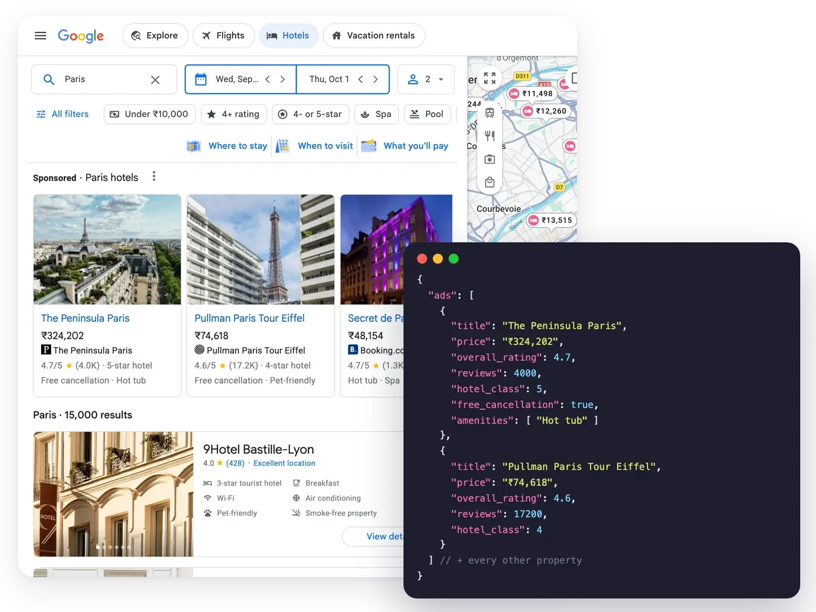This screenshot has height=612, width=816.
Task: Click View details button
Action: click(x=373, y=536)
